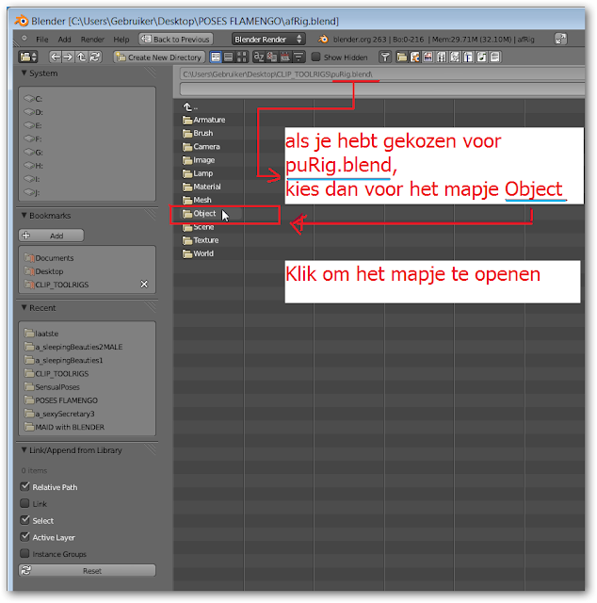597x603 pixels.
Task: Collapse the System panel
Action: (24, 73)
